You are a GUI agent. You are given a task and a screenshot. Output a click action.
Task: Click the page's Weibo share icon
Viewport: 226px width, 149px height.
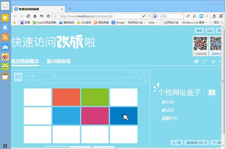(197, 61)
